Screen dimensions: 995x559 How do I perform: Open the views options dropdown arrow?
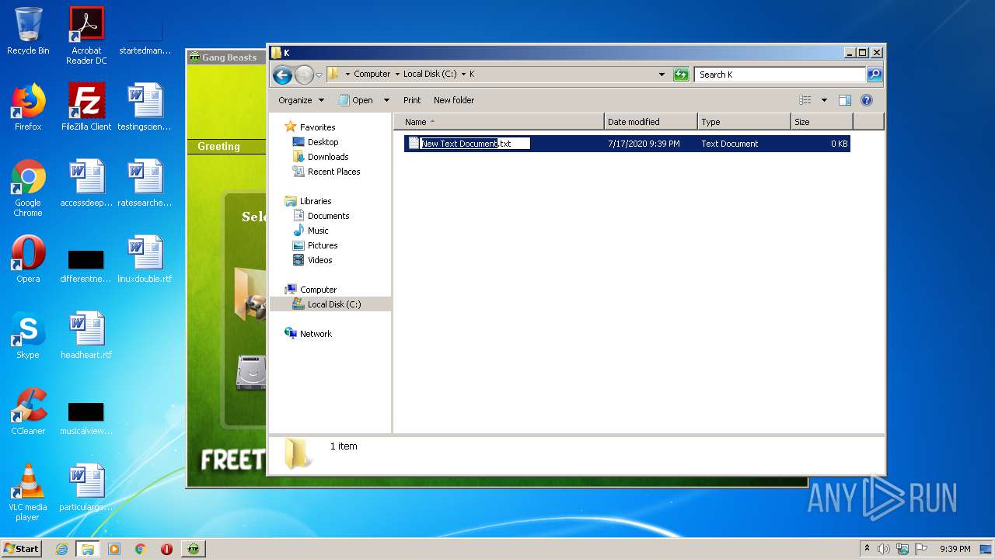click(824, 100)
